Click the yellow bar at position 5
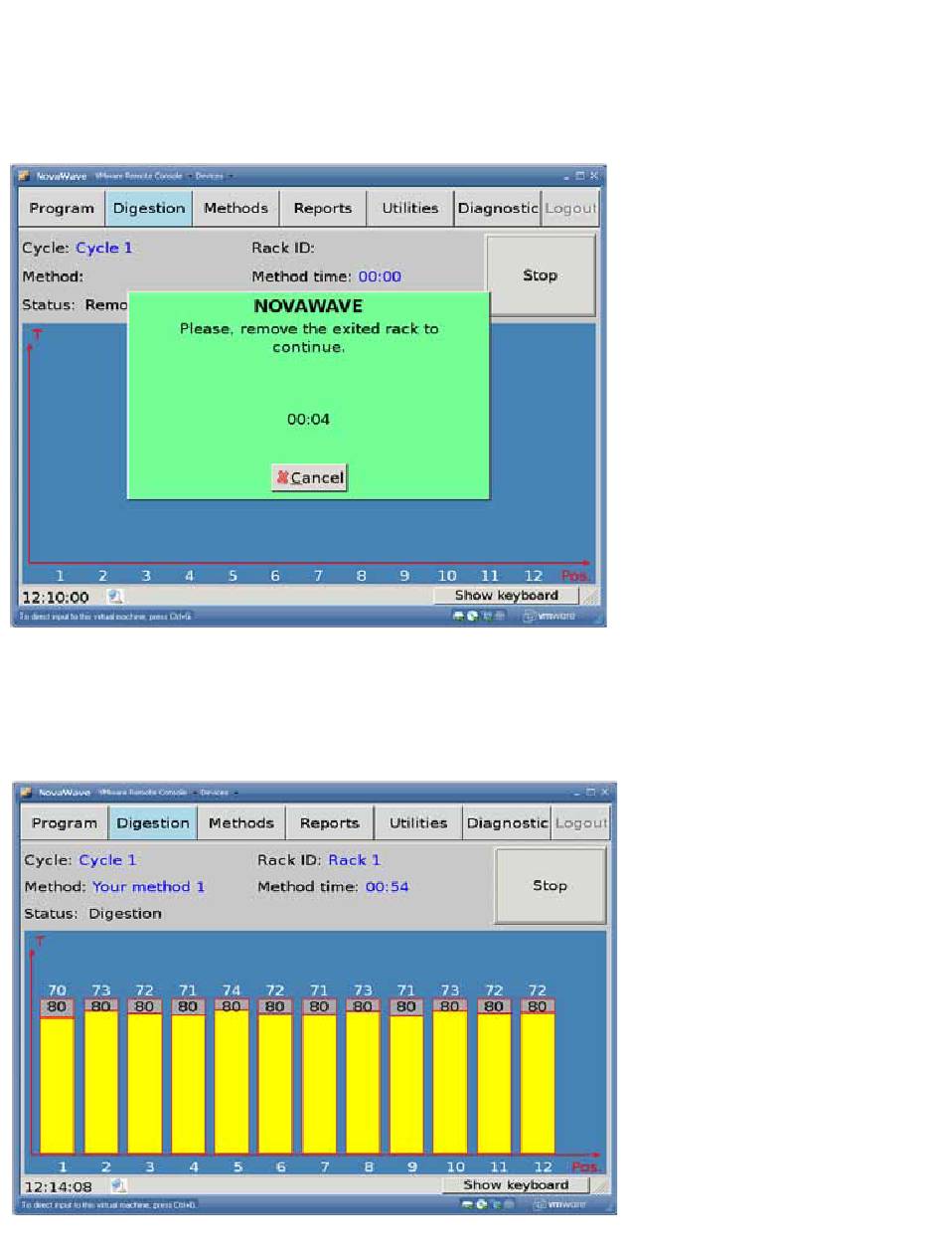The height and width of the screenshot is (1253, 944). [232, 1082]
